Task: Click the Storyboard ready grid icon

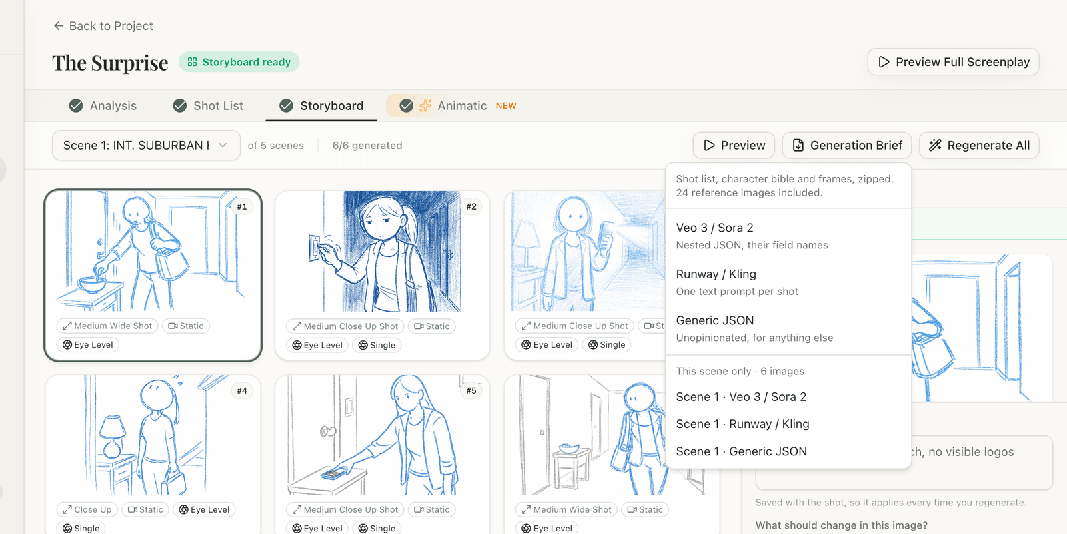Action: 192,62
